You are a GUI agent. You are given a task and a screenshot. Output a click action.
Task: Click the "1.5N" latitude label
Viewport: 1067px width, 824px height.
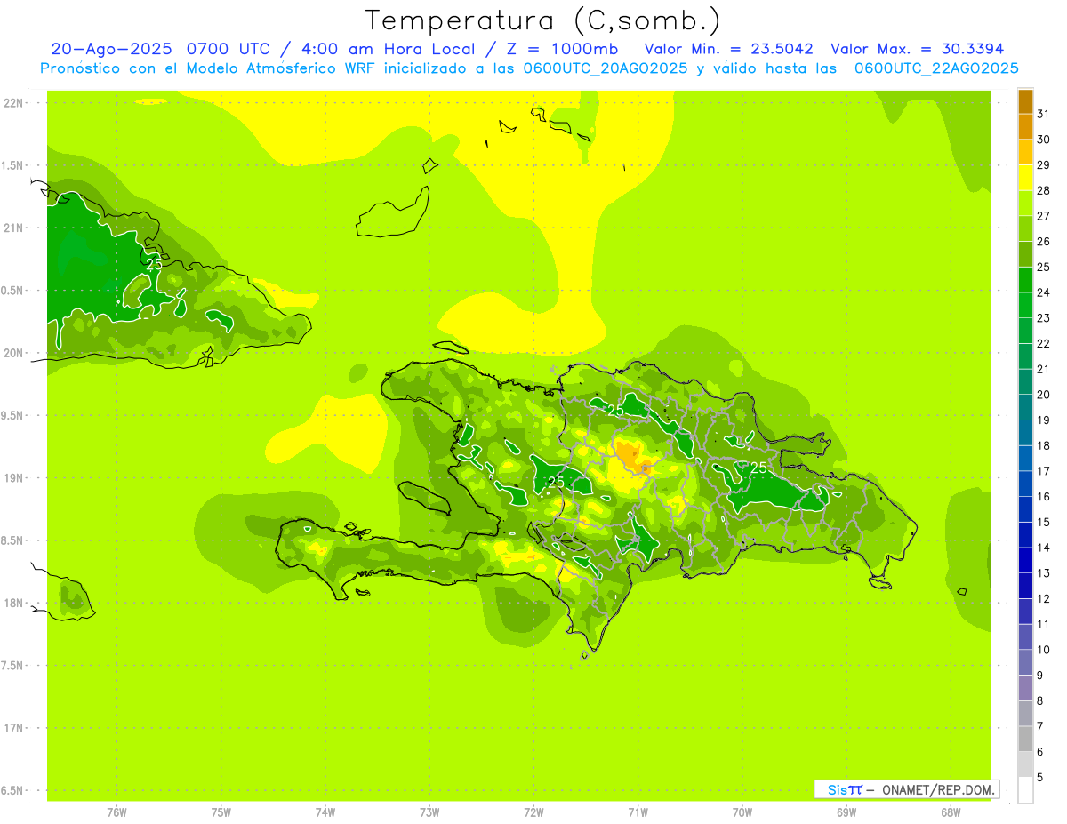click(x=12, y=165)
